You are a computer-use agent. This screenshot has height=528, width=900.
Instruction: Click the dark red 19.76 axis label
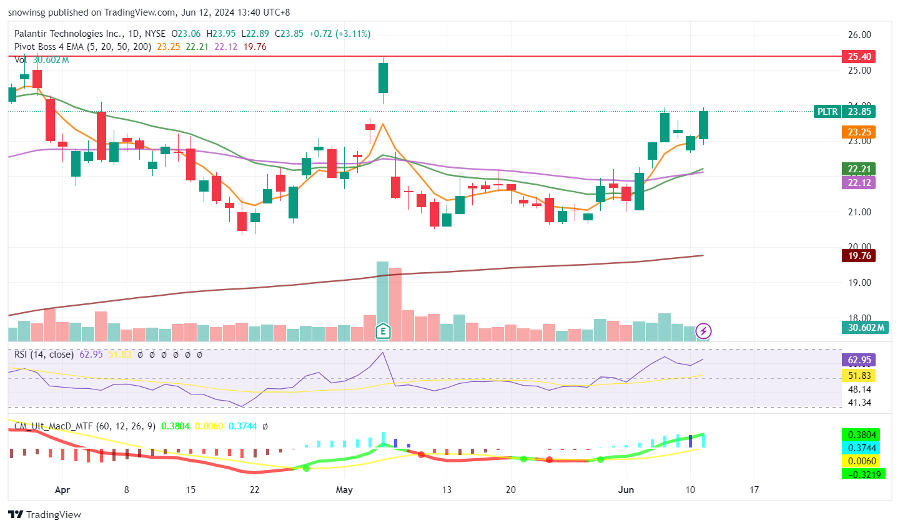click(859, 256)
